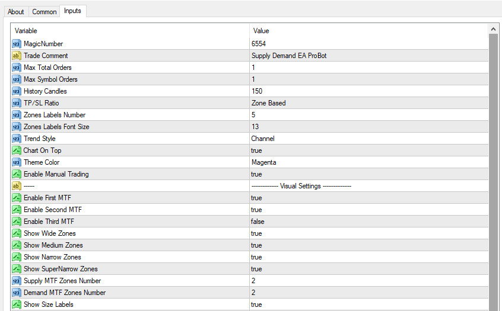The width and height of the screenshot is (502, 311).
Task: Click the icon next to Enable First MTF
Action: coord(17,198)
